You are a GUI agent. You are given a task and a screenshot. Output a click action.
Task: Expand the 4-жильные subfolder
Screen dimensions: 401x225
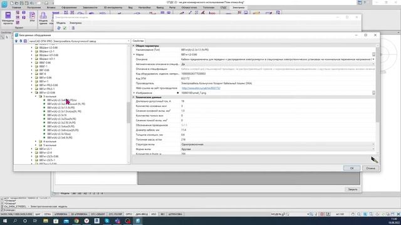36,141
